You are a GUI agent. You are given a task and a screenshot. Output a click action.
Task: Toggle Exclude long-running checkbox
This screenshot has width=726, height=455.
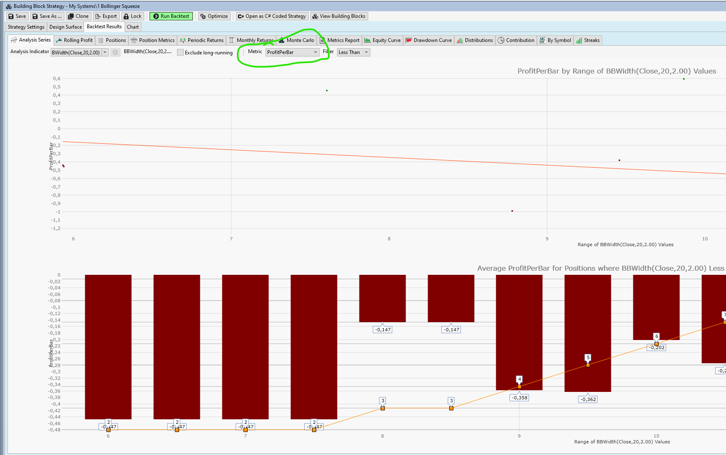point(180,52)
